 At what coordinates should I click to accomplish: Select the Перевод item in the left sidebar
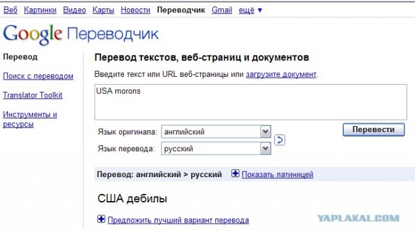coord(20,57)
